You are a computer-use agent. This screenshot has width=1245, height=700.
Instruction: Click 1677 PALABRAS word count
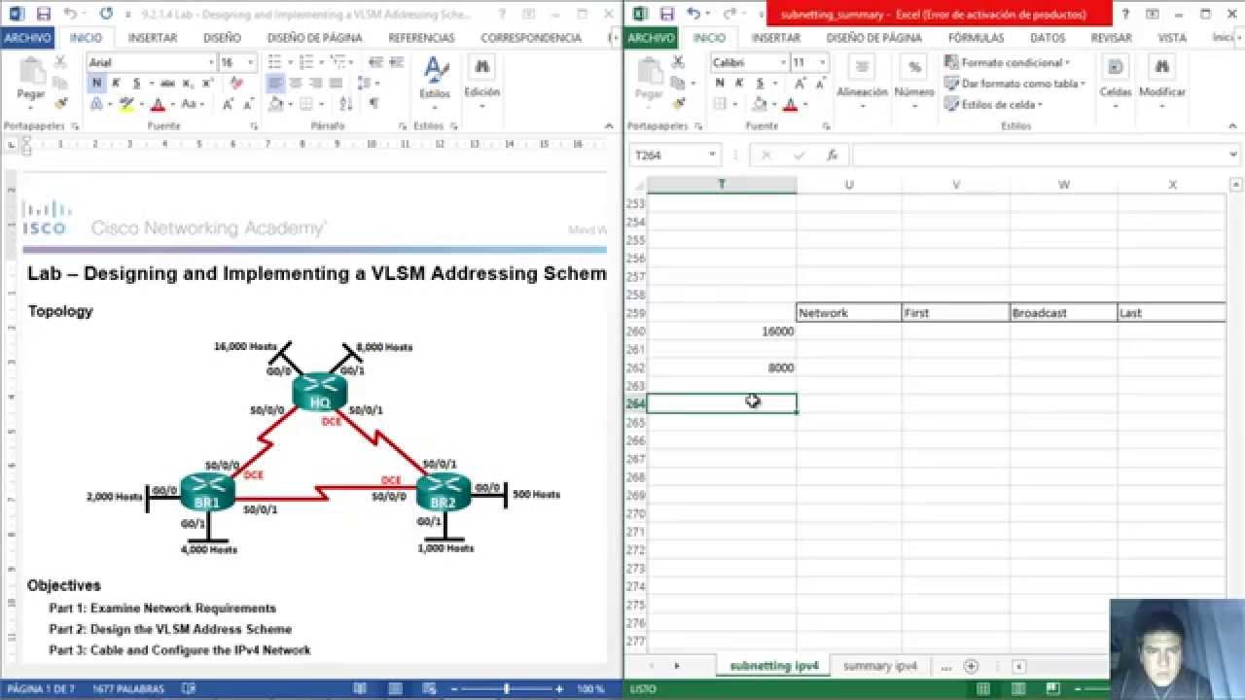coord(130,689)
